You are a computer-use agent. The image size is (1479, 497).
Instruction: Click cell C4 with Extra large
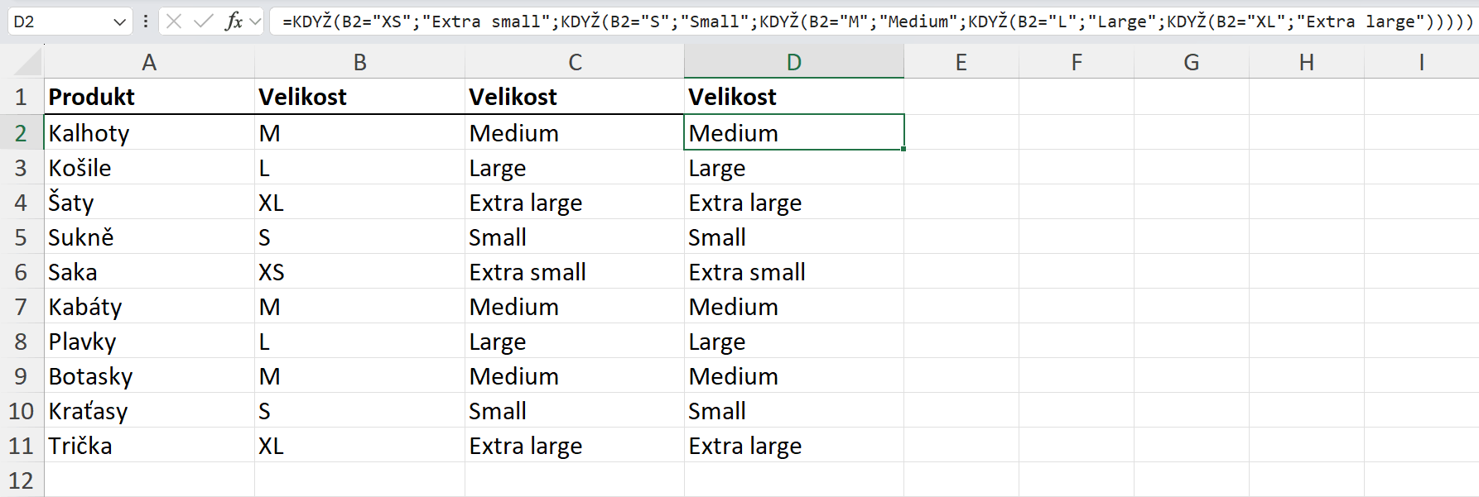coord(574,203)
